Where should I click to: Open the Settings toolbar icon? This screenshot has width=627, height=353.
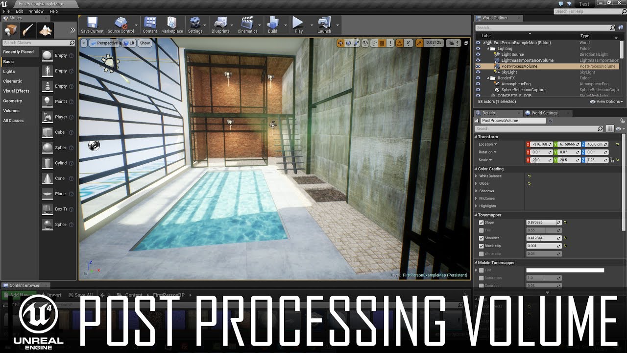point(195,23)
